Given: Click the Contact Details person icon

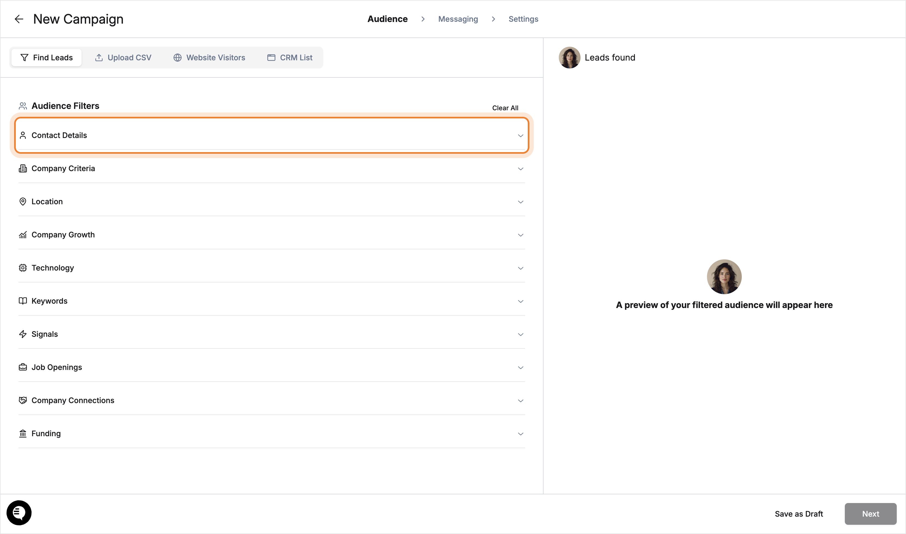Looking at the screenshot, I should [x=23, y=135].
